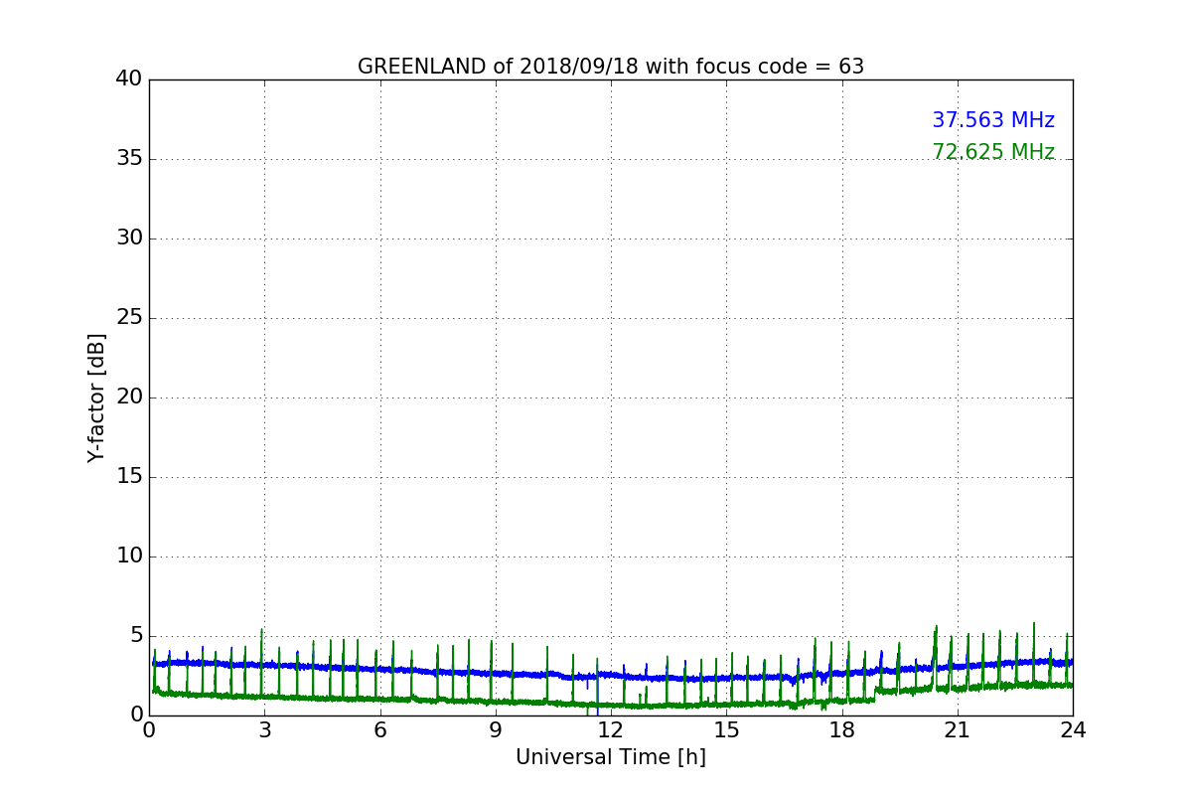Click x-axis tick label 9

496,730
